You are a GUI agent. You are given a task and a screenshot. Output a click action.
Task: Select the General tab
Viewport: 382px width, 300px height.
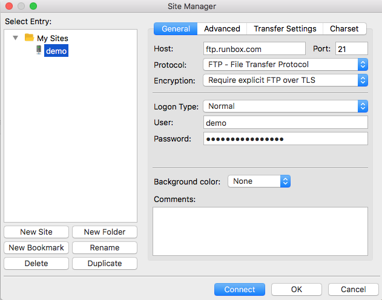point(176,28)
